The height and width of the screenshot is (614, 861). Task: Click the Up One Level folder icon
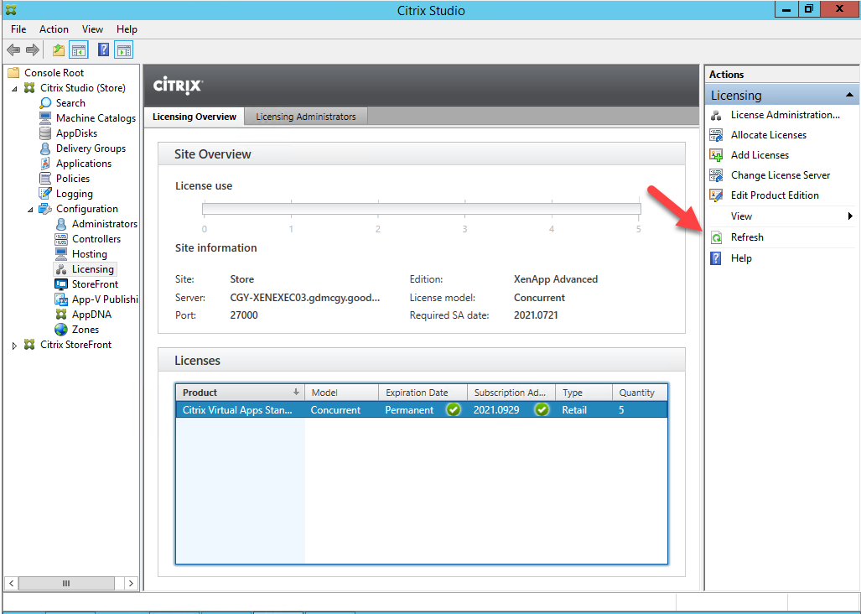[x=58, y=50]
